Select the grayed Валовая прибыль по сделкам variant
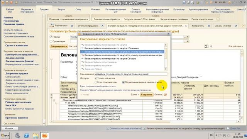The image size is (247, 139). (122, 66)
